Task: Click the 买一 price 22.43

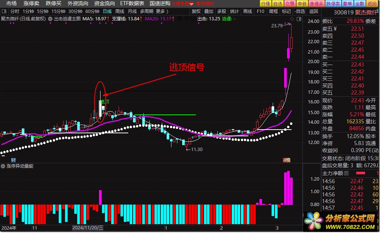Action: [357, 65]
